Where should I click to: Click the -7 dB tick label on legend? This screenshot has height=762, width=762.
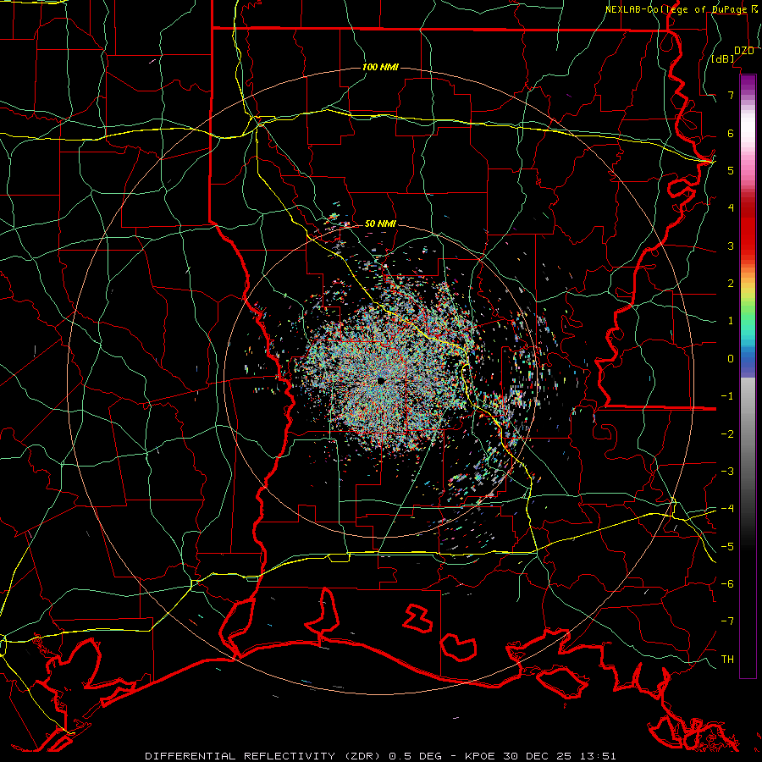point(727,621)
